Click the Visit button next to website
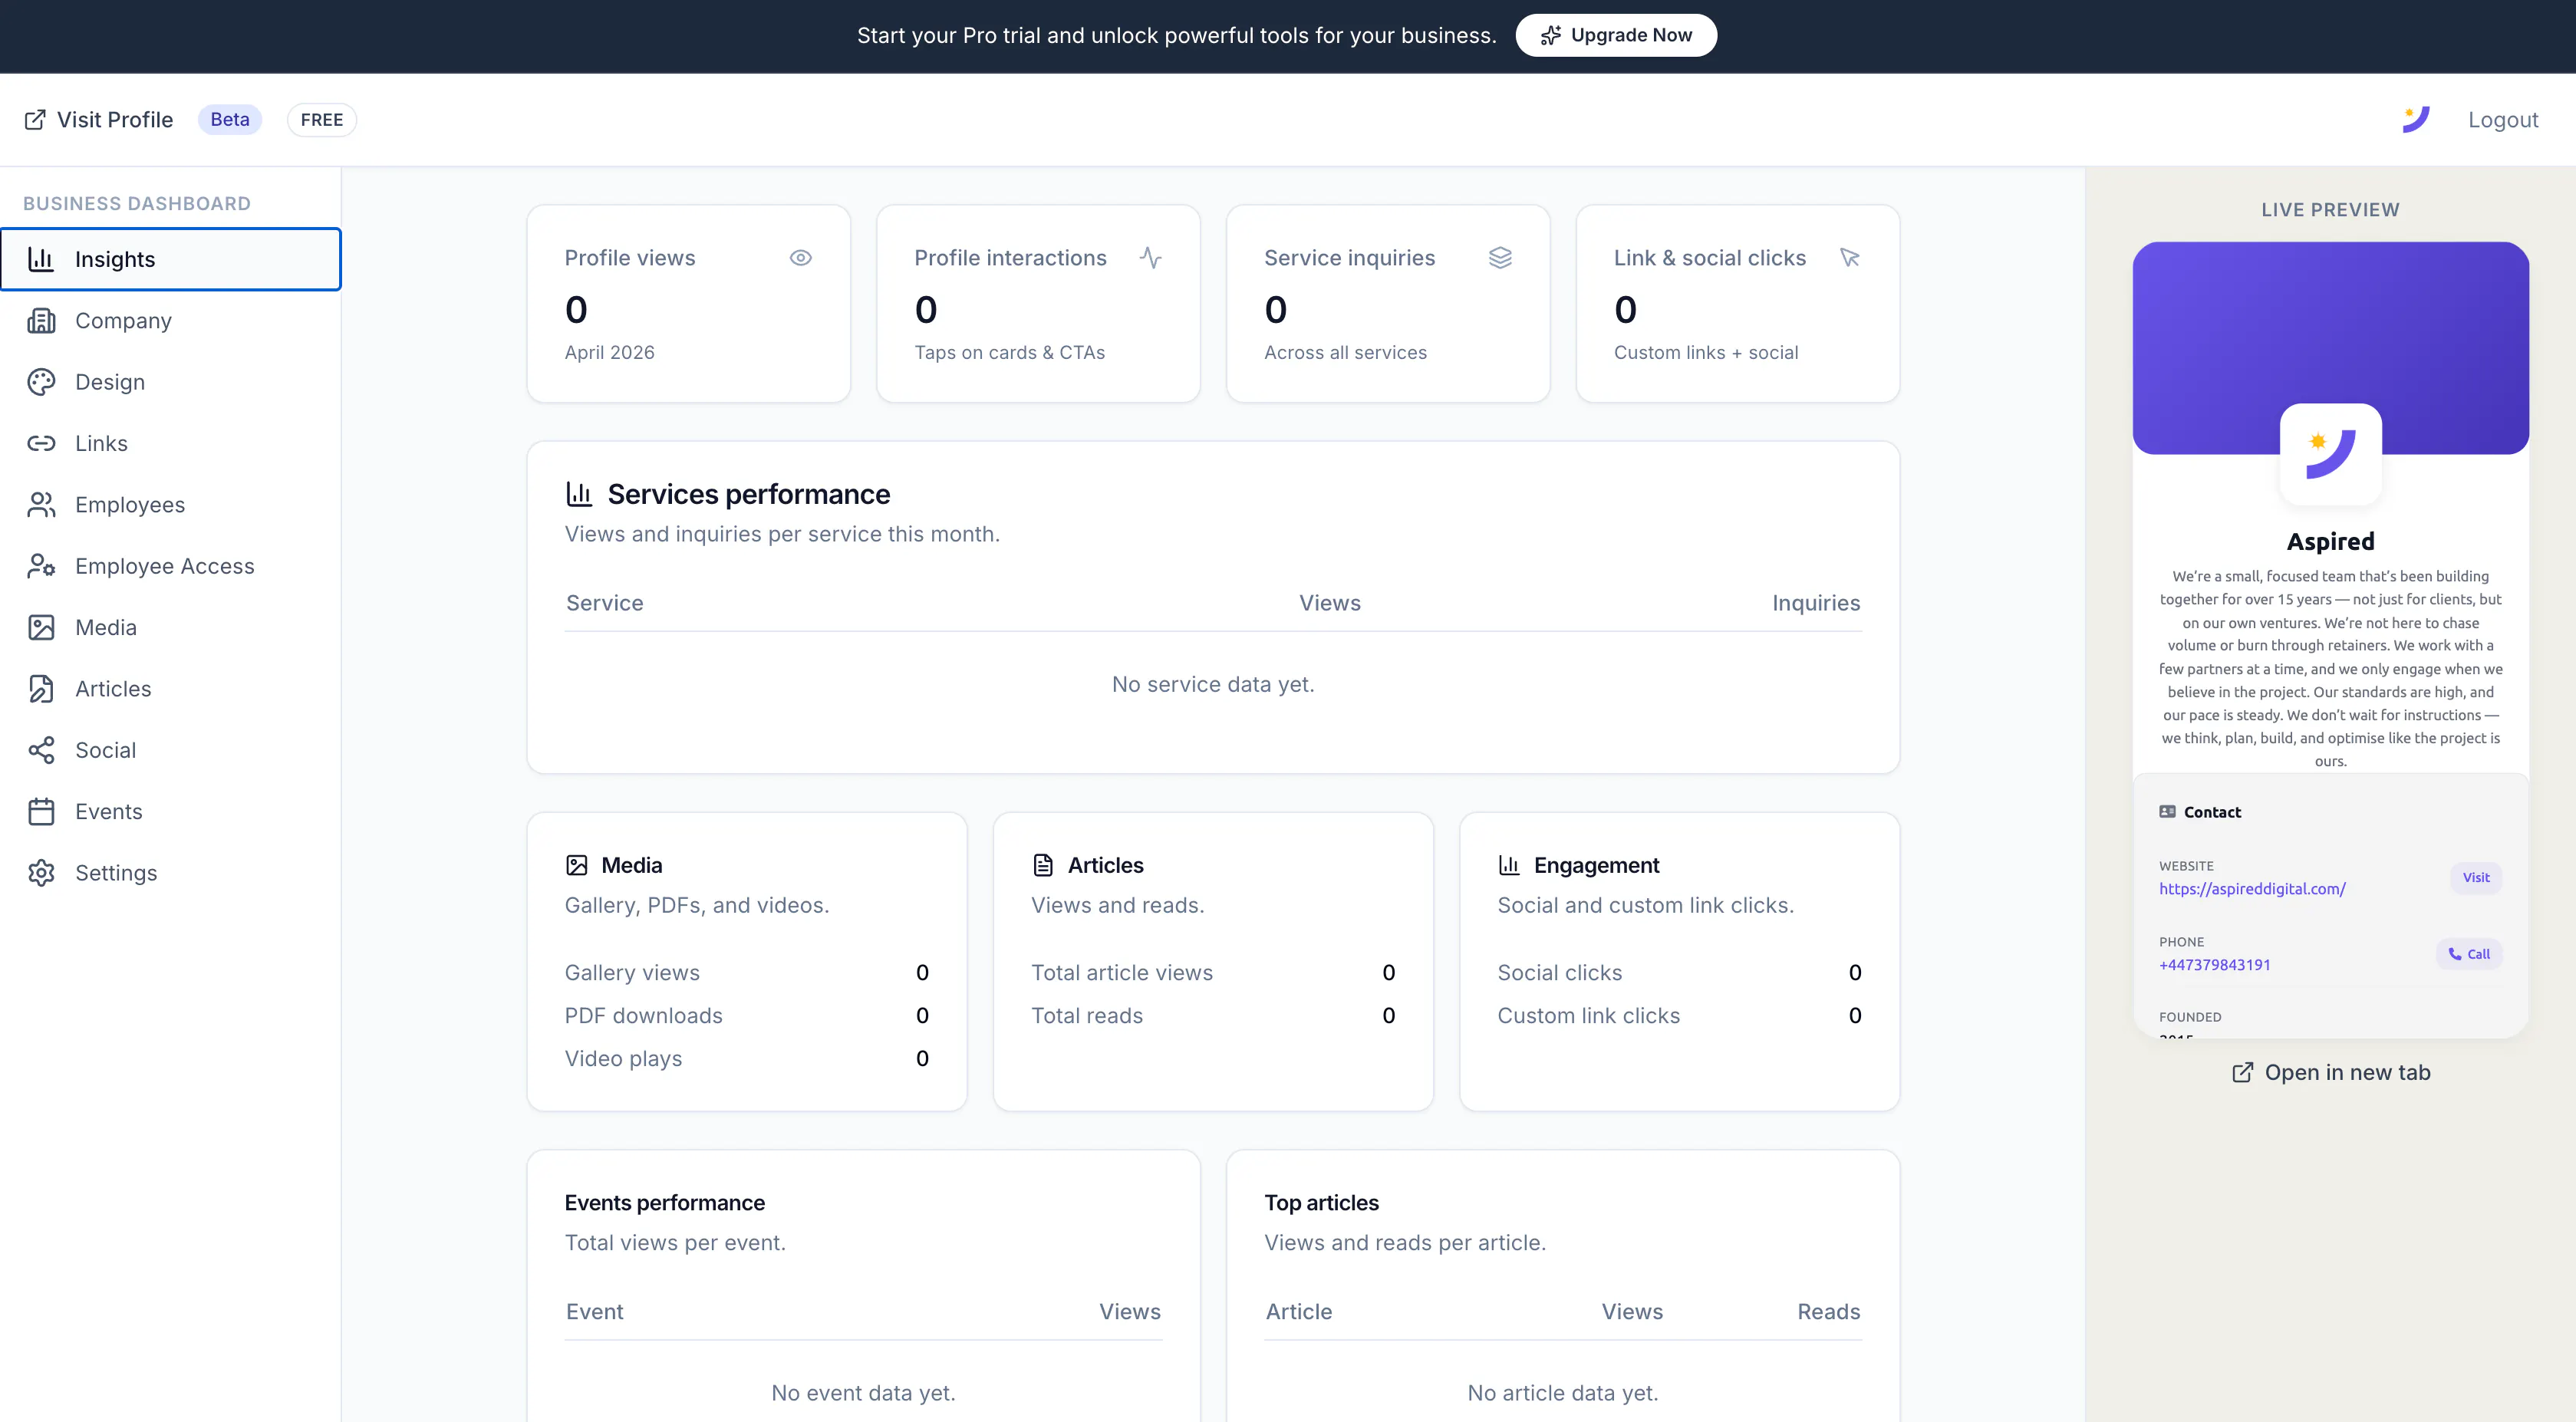Image resolution: width=2576 pixels, height=1422 pixels. click(2475, 877)
